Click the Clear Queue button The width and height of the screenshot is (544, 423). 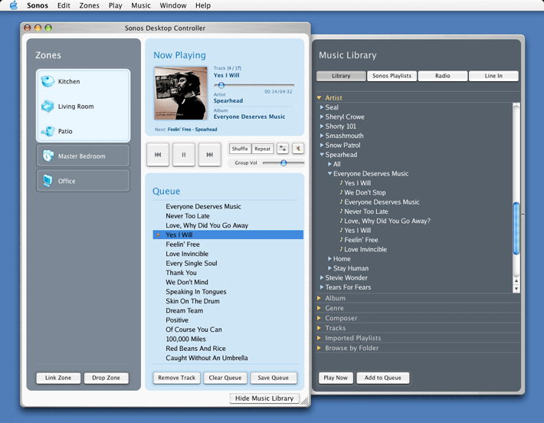click(x=225, y=378)
